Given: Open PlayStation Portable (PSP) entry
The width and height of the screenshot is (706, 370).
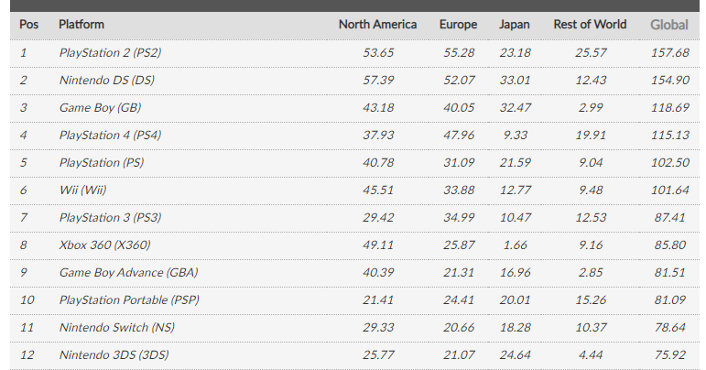Looking at the screenshot, I should pyautogui.click(x=129, y=299).
